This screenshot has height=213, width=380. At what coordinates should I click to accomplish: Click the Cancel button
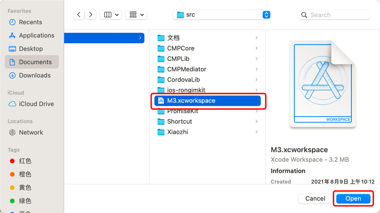[315, 198]
